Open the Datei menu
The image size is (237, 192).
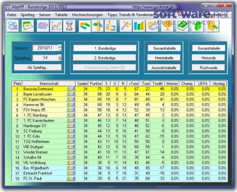point(12,15)
